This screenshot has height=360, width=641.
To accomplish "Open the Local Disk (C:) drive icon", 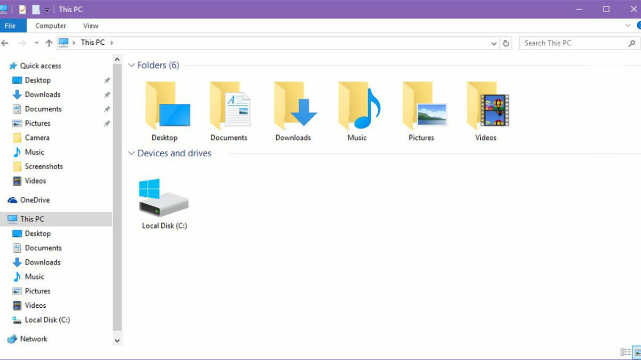I will [164, 198].
